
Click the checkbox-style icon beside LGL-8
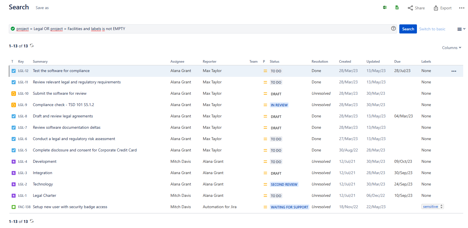click(14, 116)
